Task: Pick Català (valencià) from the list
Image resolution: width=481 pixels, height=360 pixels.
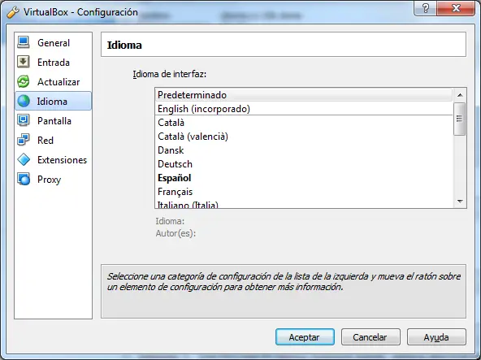Action: [304, 137]
